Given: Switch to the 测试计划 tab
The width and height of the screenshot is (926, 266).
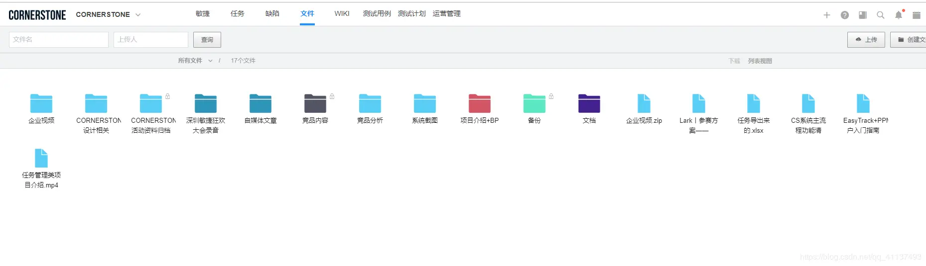Looking at the screenshot, I should (x=412, y=14).
